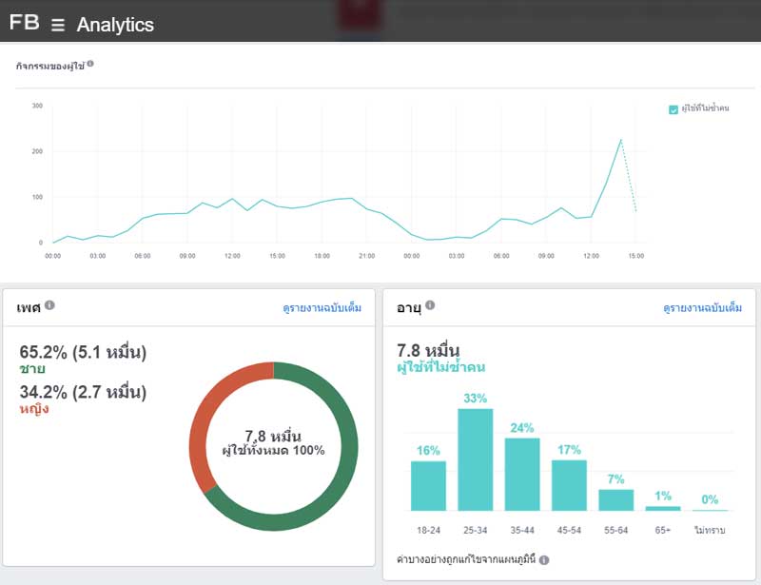Click the 45-54 age bar at 17%
This screenshot has height=585, width=761.
click(x=569, y=485)
